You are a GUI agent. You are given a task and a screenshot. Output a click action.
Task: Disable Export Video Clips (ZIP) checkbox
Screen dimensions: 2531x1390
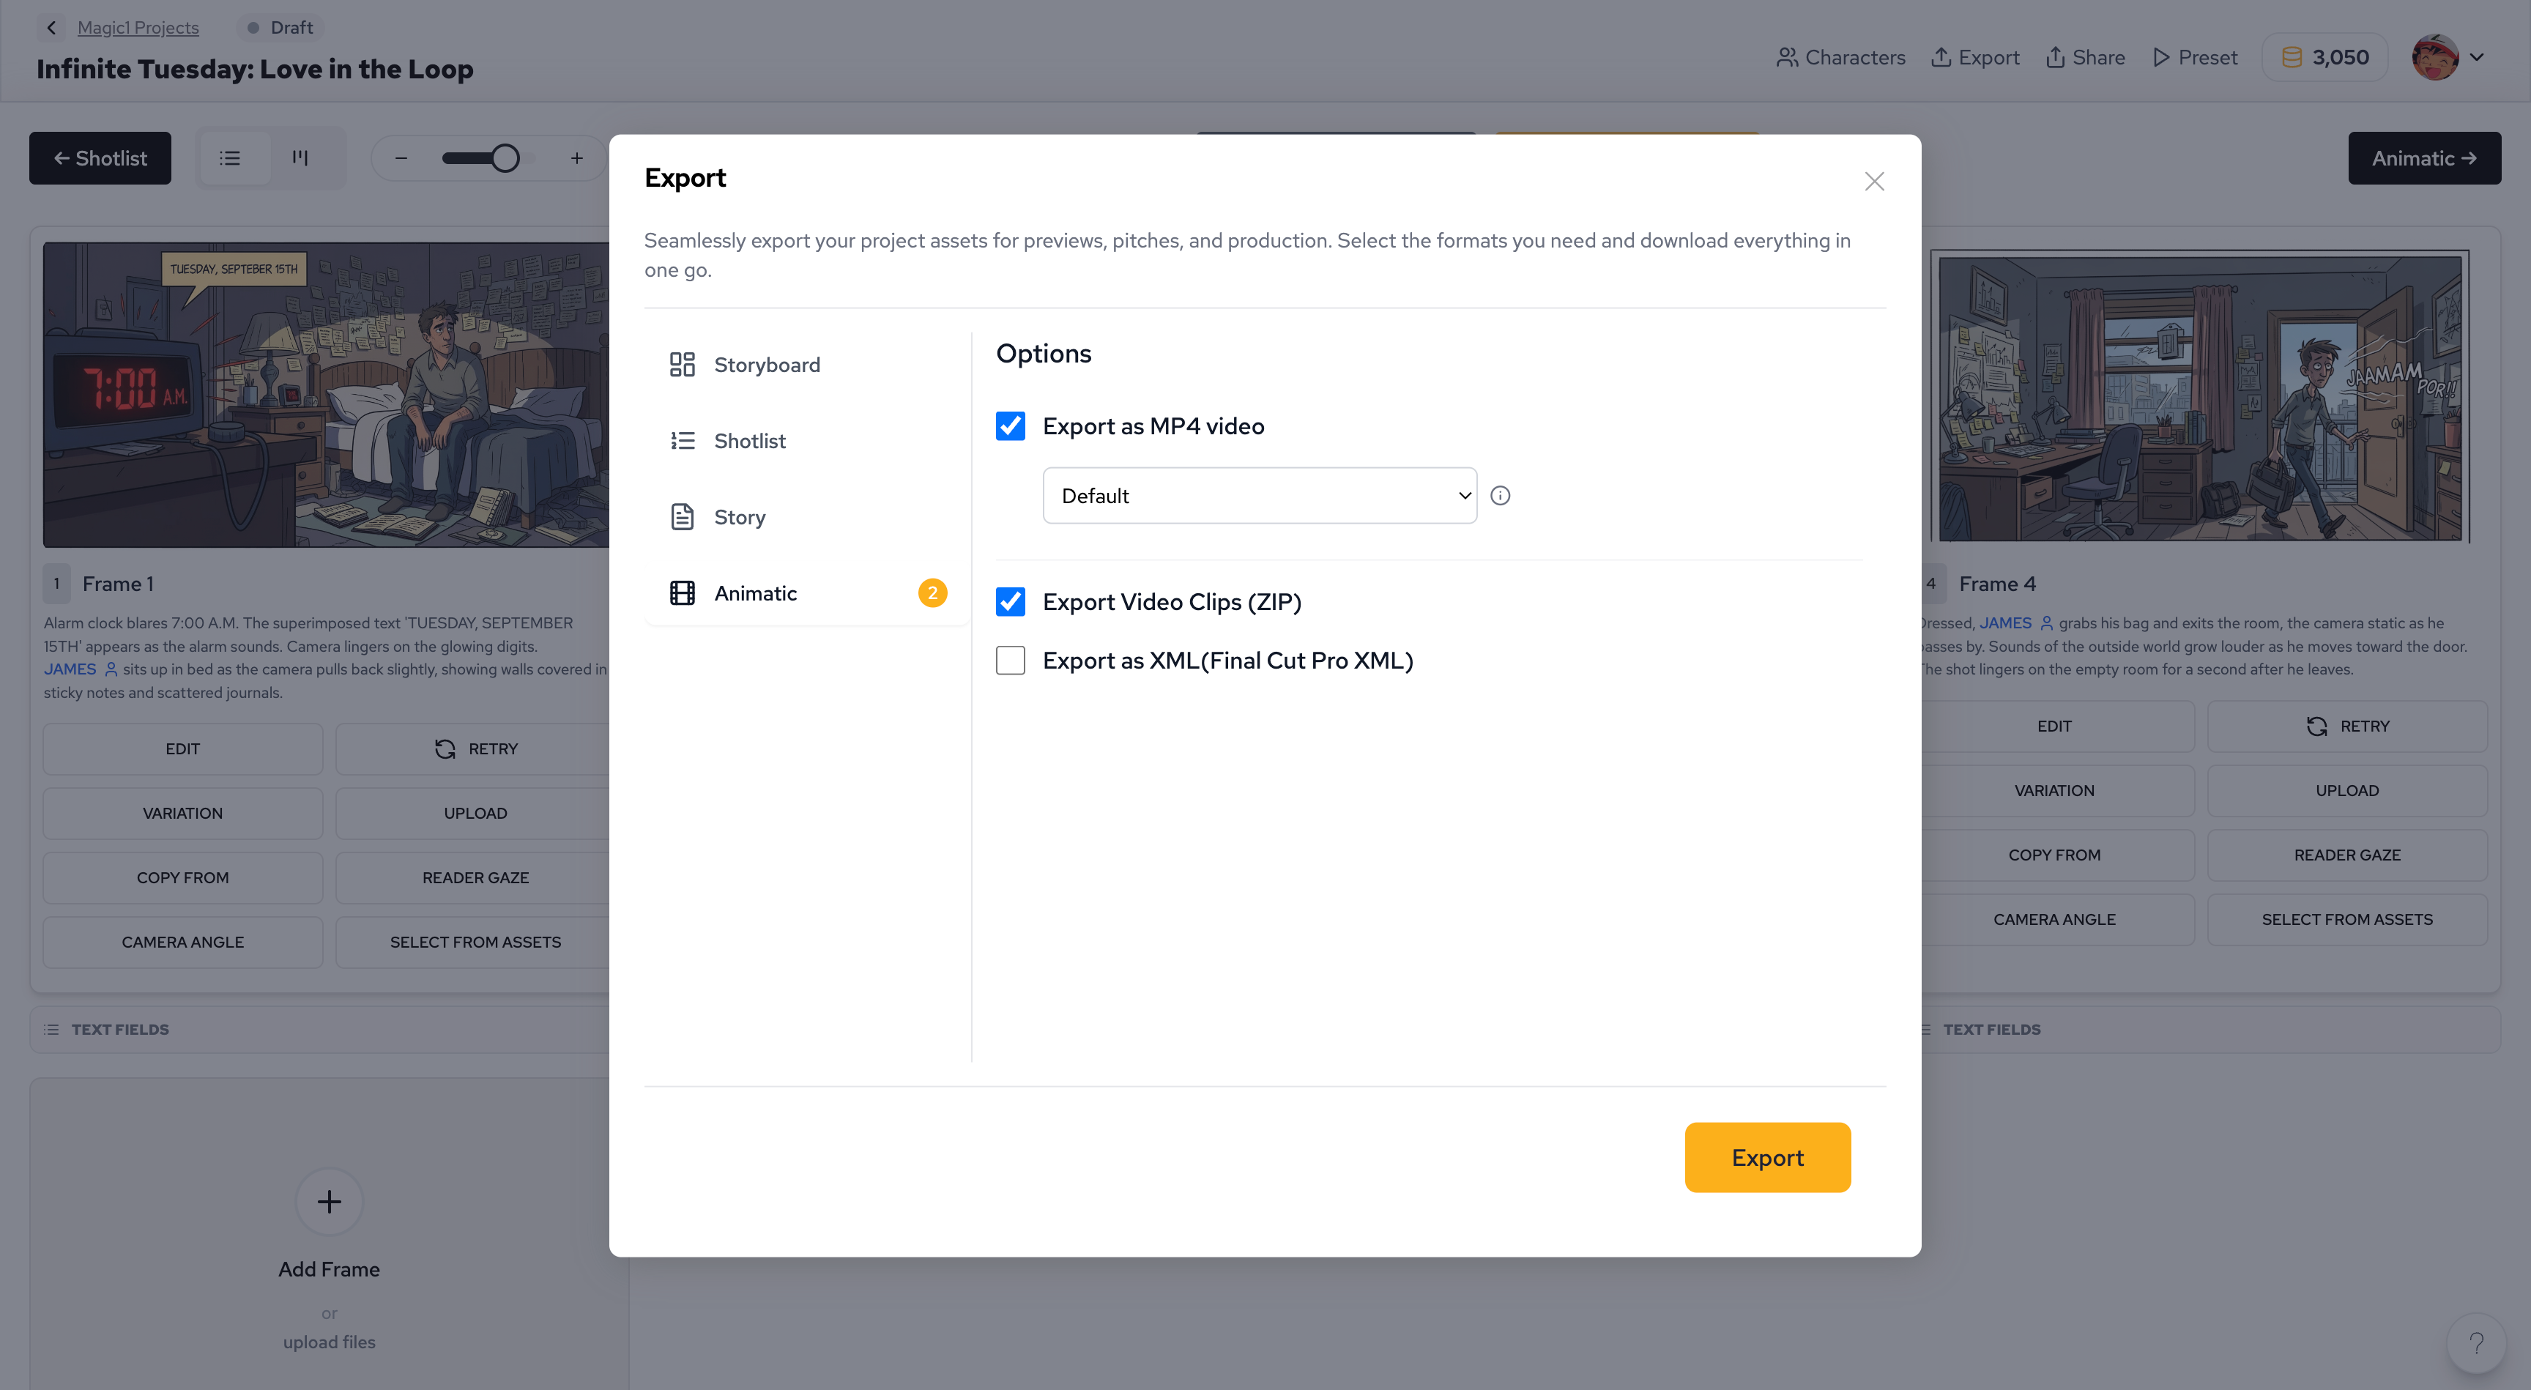pos(1010,602)
